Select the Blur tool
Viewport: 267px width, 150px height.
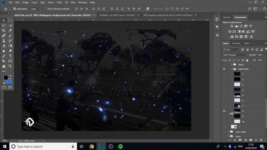pyautogui.click(x=4, y=51)
